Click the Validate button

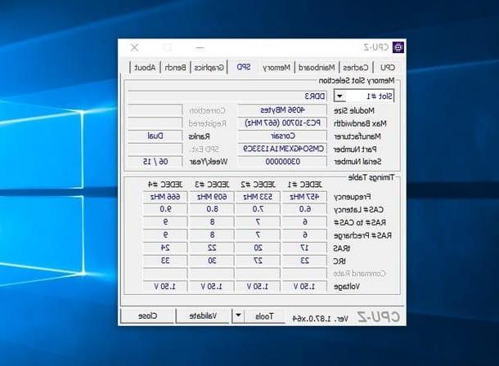pyautogui.click(x=203, y=316)
